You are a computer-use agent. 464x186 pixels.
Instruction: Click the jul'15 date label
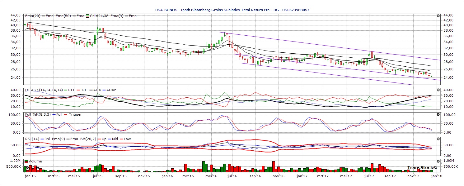pos(98,176)
